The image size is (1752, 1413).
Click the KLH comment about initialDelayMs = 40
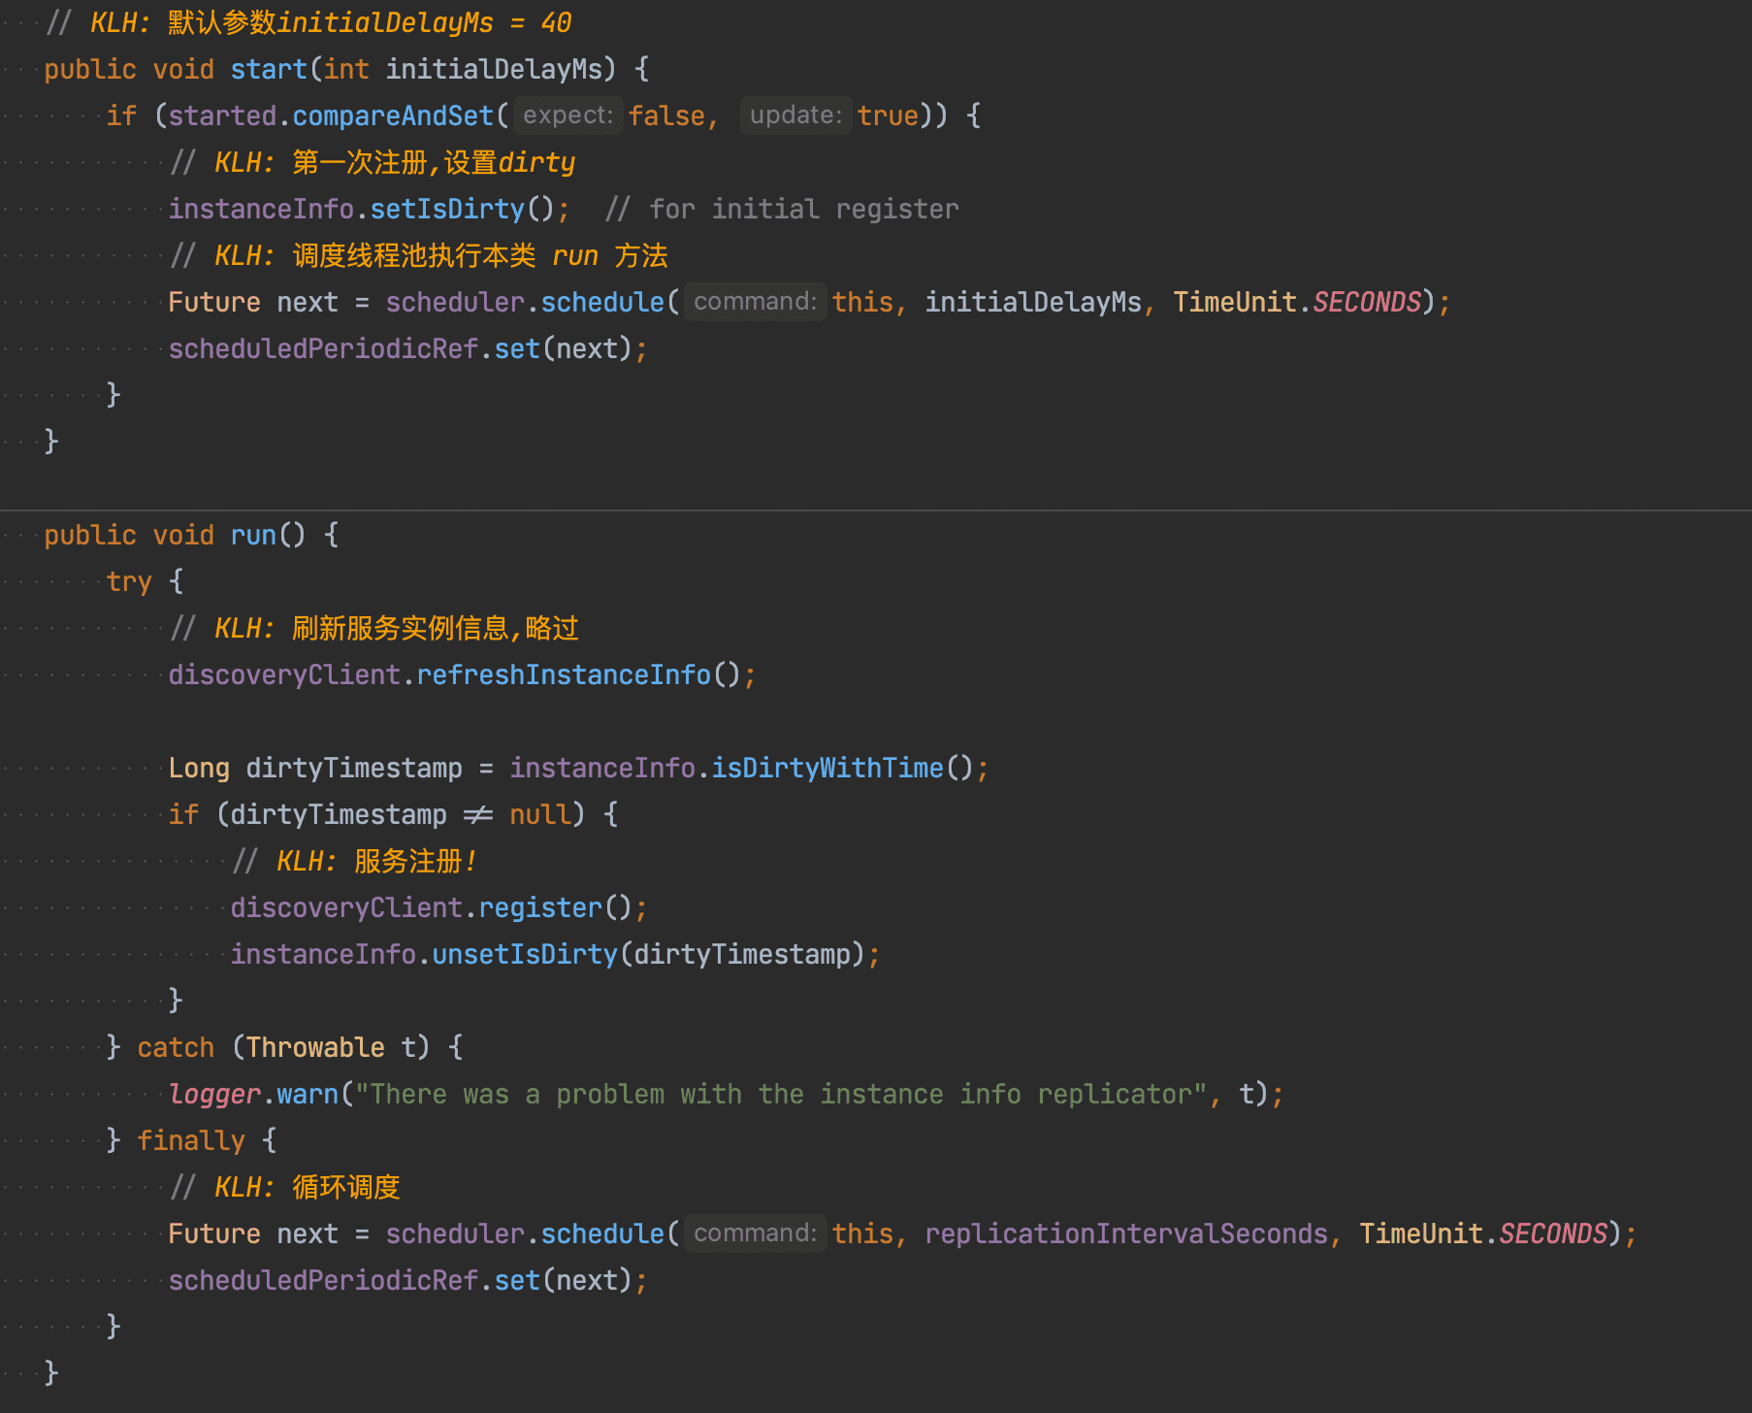[x=308, y=22]
